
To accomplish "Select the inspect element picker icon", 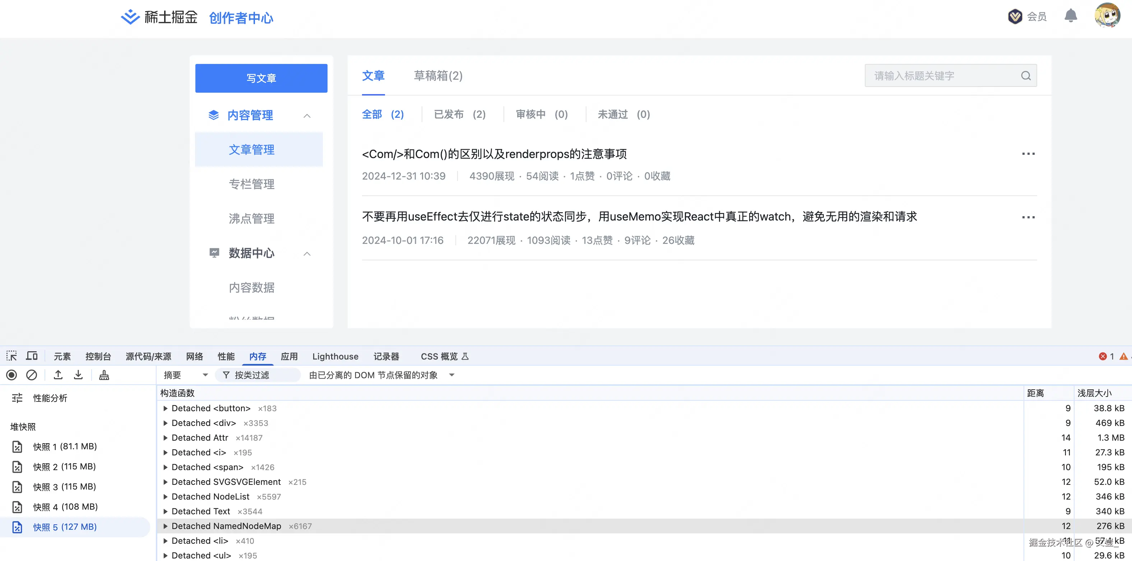I will click(x=12, y=356).
